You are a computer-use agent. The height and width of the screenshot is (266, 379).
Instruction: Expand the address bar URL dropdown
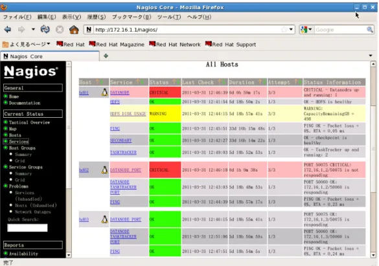(x=291, y=30)
